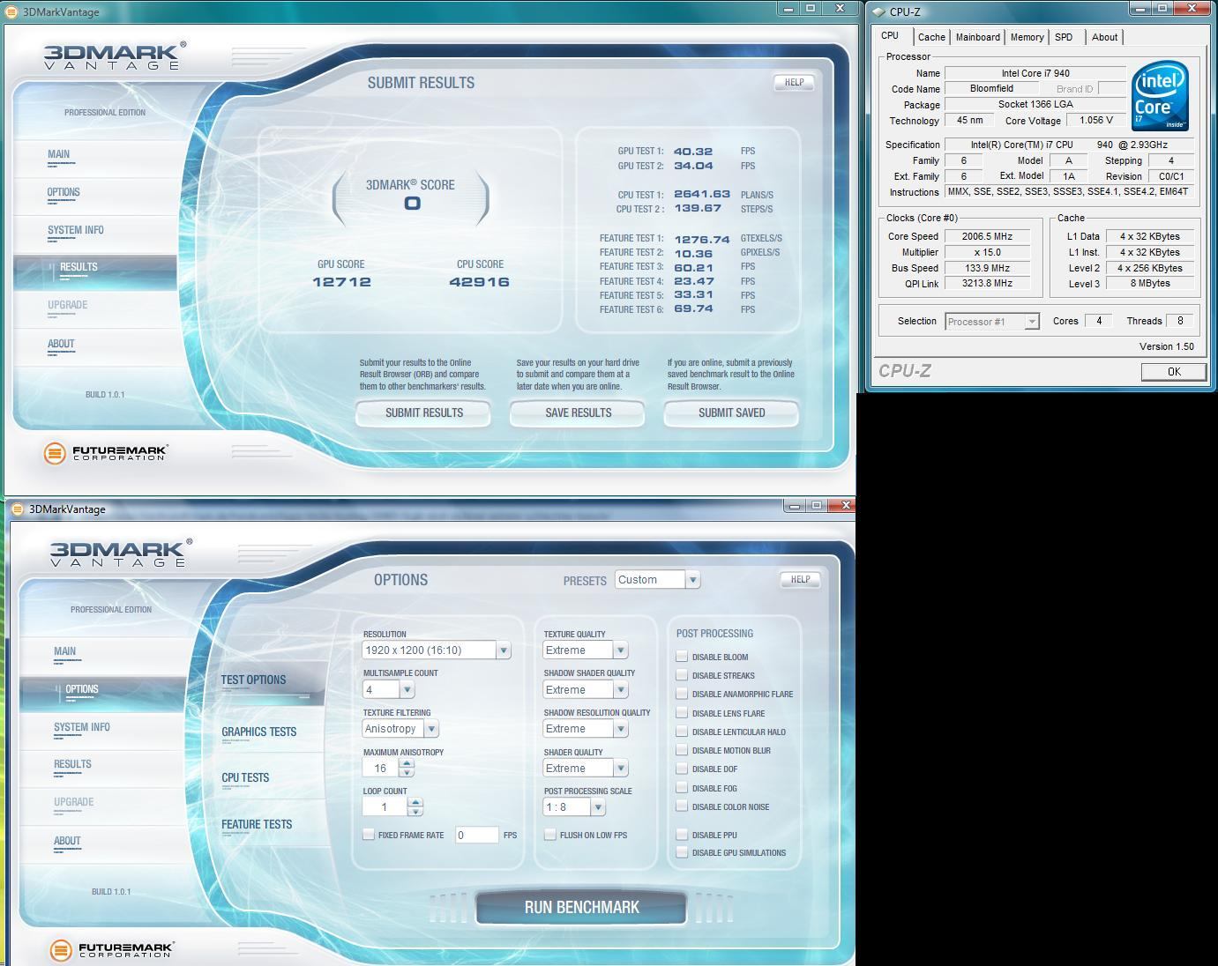Open CPU-Z Memory tab
The image size is (1218, 966).
click(x=1027, y=37)
